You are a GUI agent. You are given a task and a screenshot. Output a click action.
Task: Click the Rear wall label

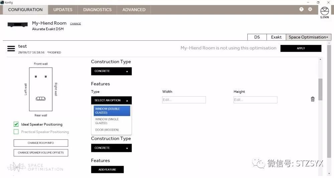(x=41, y=115)
